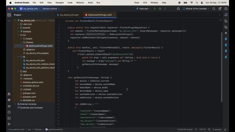Expand the test folder

(18, 71)
